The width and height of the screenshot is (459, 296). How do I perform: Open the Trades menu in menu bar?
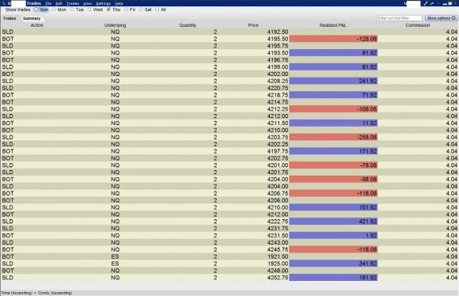point(73,3)
